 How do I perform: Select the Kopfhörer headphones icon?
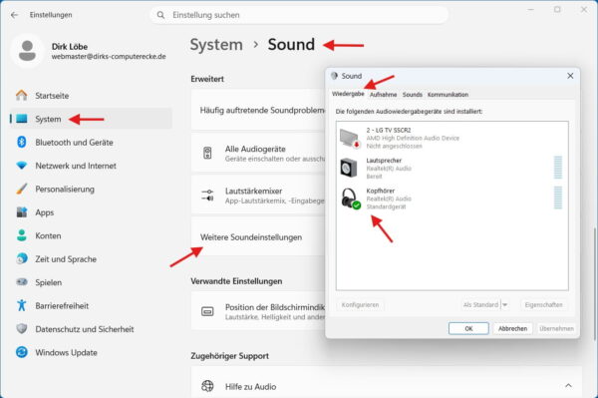350,199
